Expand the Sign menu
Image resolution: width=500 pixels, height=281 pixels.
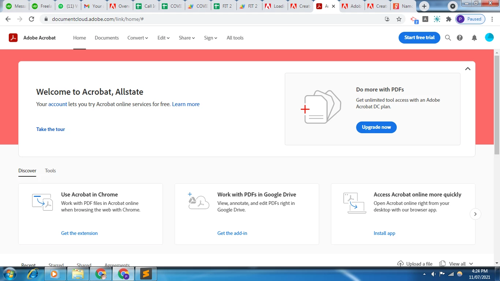(211, 38)
